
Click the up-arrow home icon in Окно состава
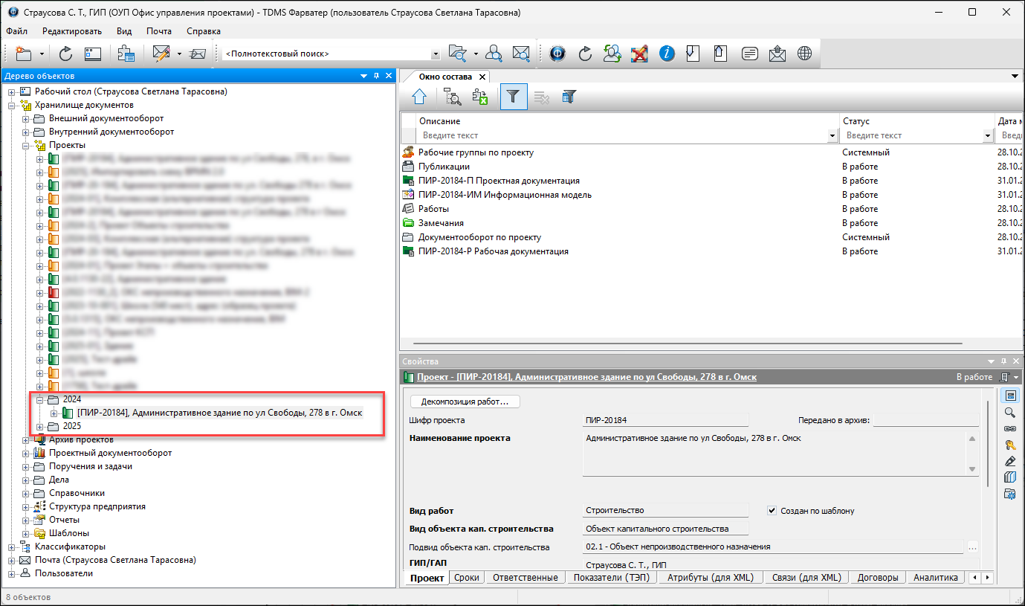click(419, 97)
